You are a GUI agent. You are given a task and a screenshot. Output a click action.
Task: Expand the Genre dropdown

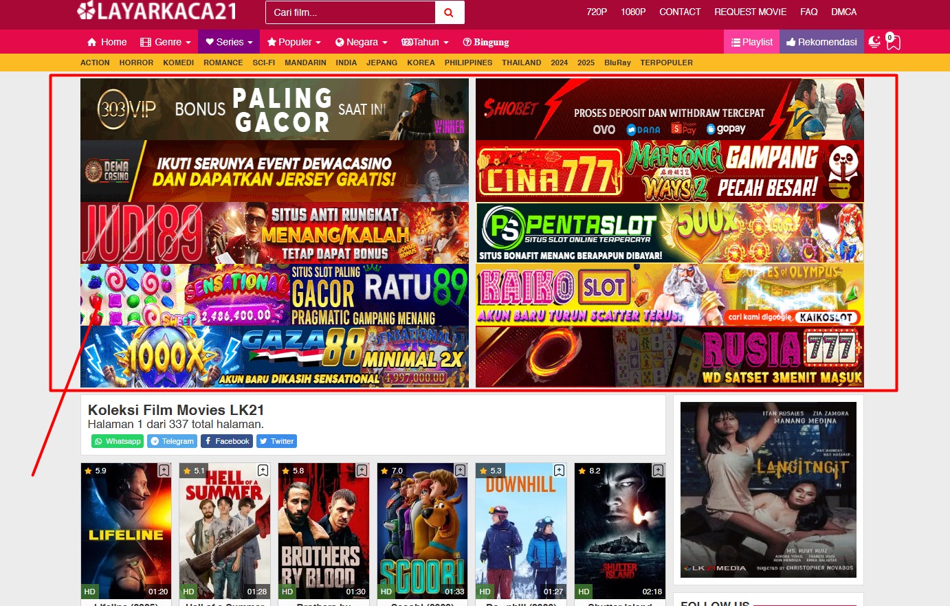pos(166,42)
